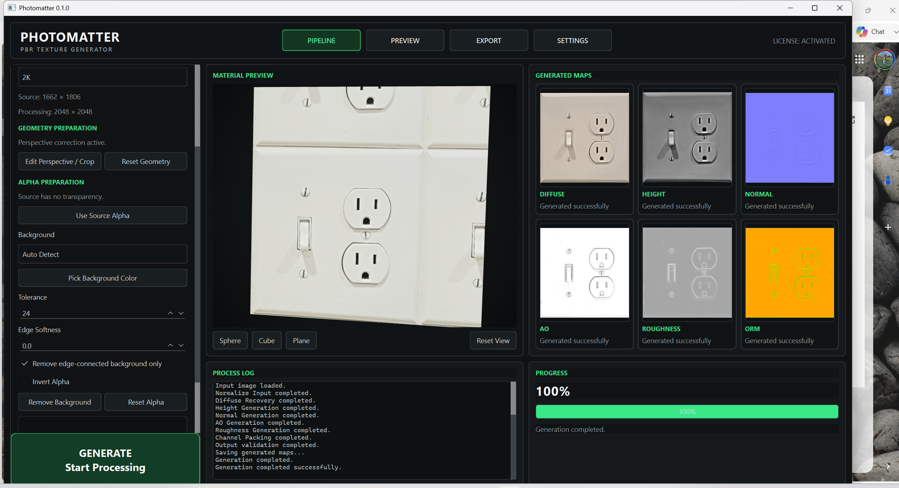899x488 pixels.
Task: Increase Tolerance value with up arrow
Action: [170, 313]
